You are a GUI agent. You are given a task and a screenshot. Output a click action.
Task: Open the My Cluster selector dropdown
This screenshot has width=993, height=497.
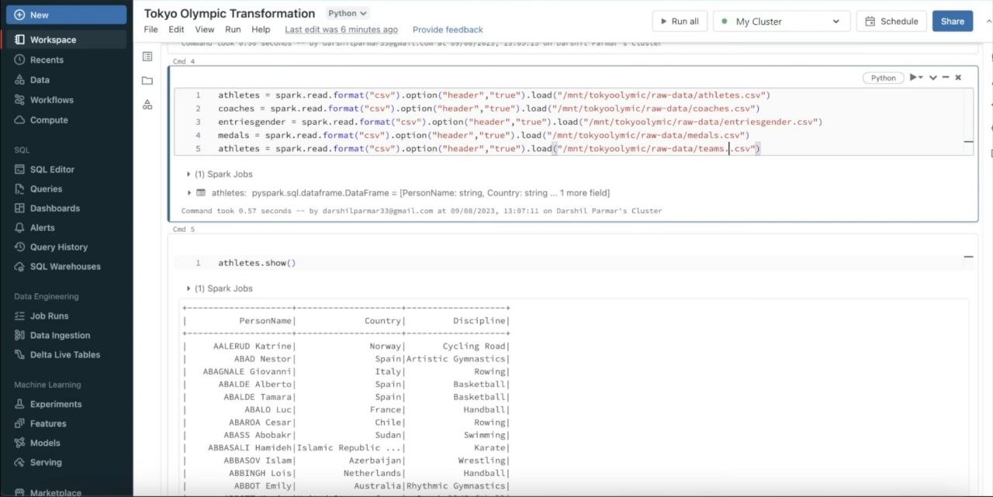click(781, 21)
